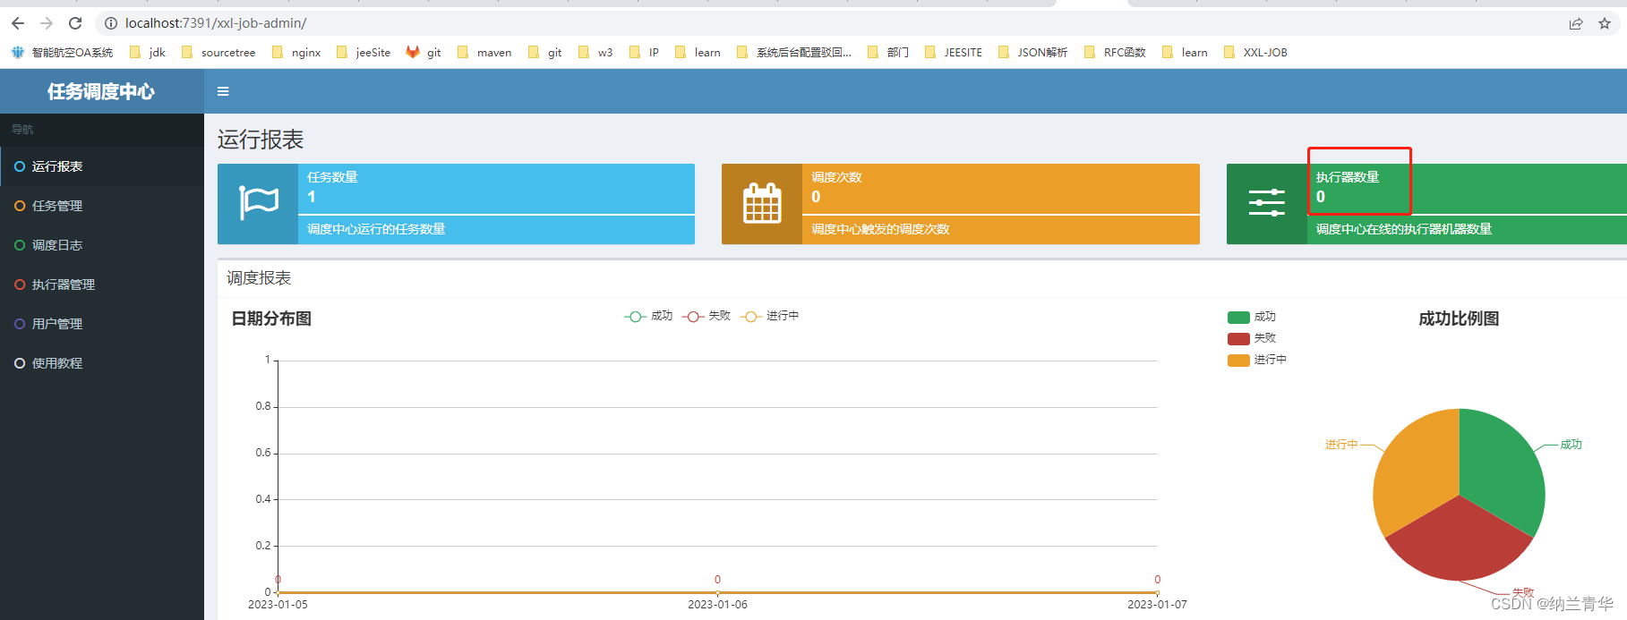The height and width of the screenshot is (620, 1627).
Task: Open the JSON解析 bookmark folder
Action: coord(1032,52)
